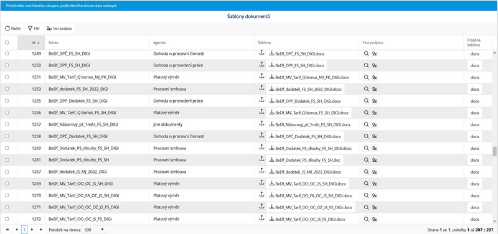This screenshot has width=498, height=234.
Task: Upload template for row 1250
Action: click(x=261, y=65)
